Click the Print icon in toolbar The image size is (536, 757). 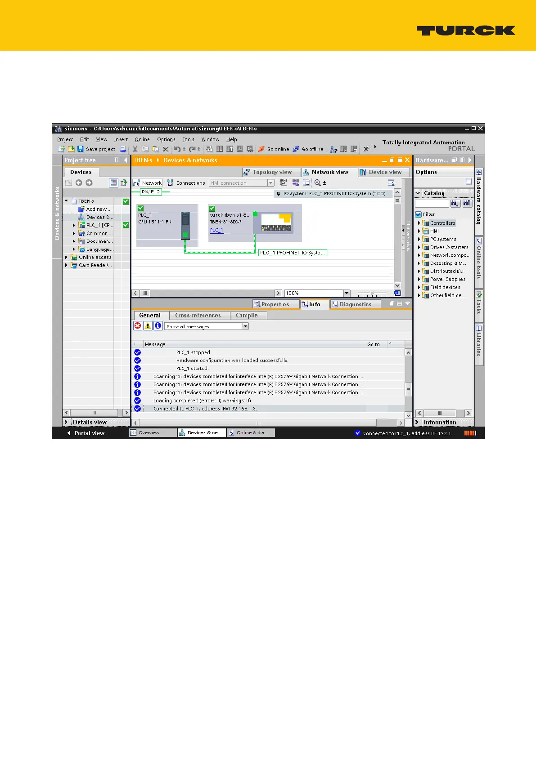[x=123, y=149]
